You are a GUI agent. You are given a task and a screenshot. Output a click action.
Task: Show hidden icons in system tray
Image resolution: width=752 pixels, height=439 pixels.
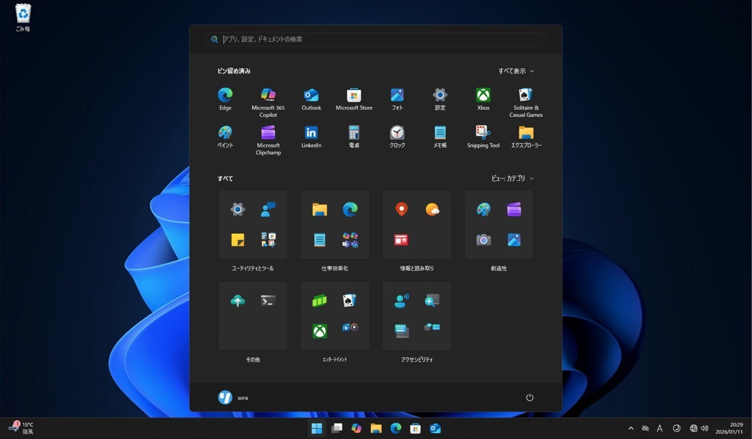coord(631,428)
